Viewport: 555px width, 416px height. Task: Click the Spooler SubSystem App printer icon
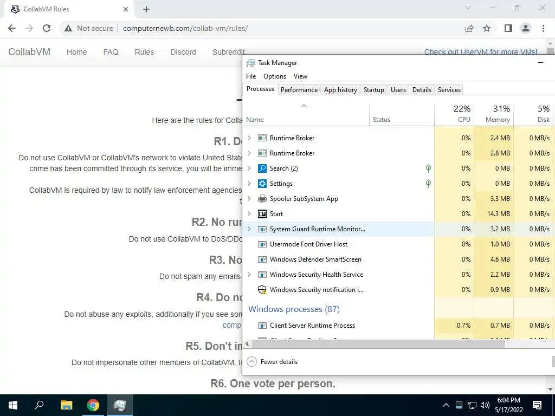262,199
